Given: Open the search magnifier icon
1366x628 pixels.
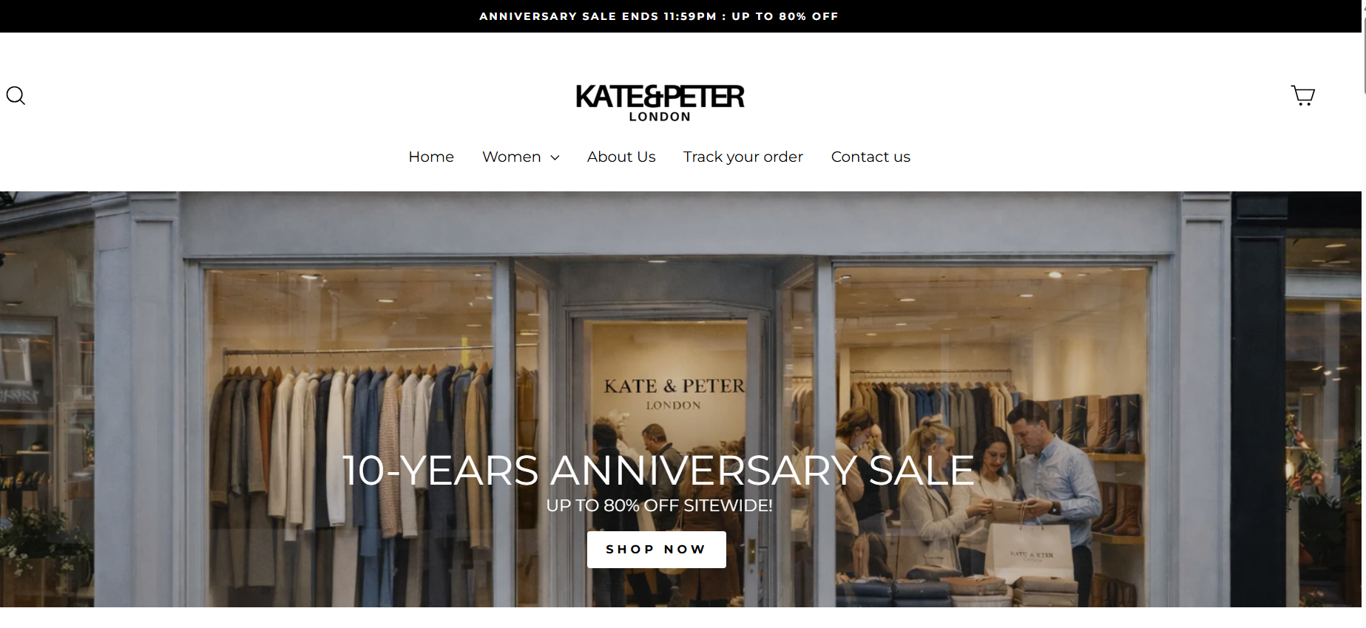Looking at the screenshot, I should click(16, 95).
